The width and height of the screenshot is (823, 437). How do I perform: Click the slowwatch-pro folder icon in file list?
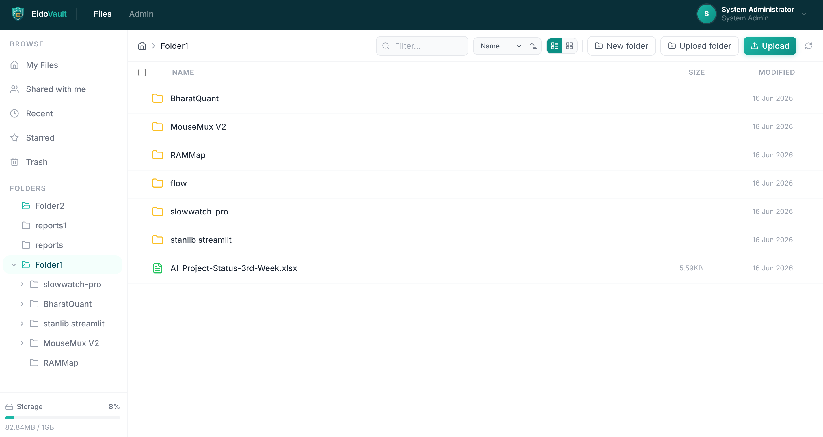point(157,212)
